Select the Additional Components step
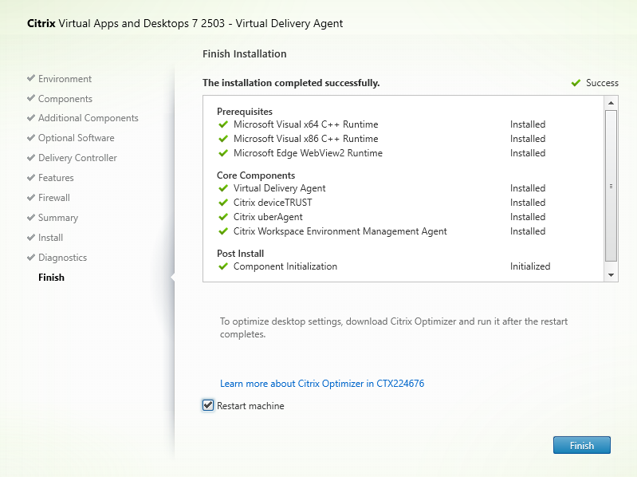This screenshot has width=637, height=477. [x=88, y=118]
